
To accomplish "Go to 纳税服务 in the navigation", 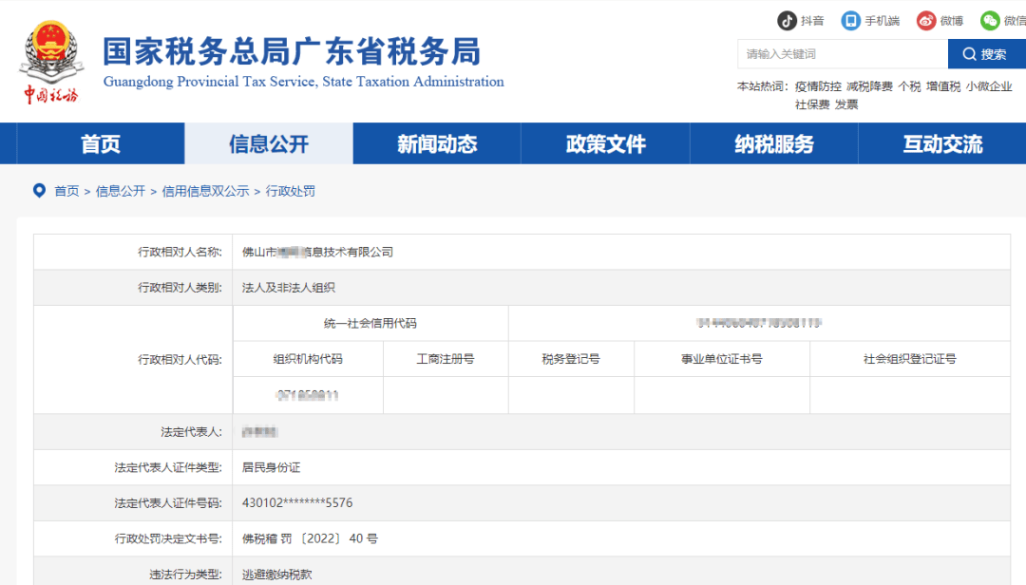I will (773, 142).
